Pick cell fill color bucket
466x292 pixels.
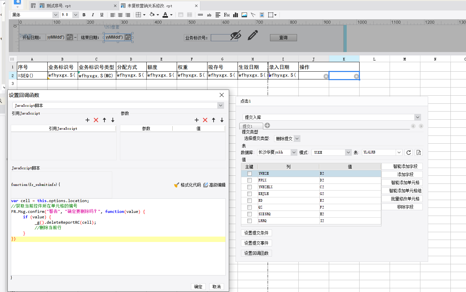click(152, 15)
